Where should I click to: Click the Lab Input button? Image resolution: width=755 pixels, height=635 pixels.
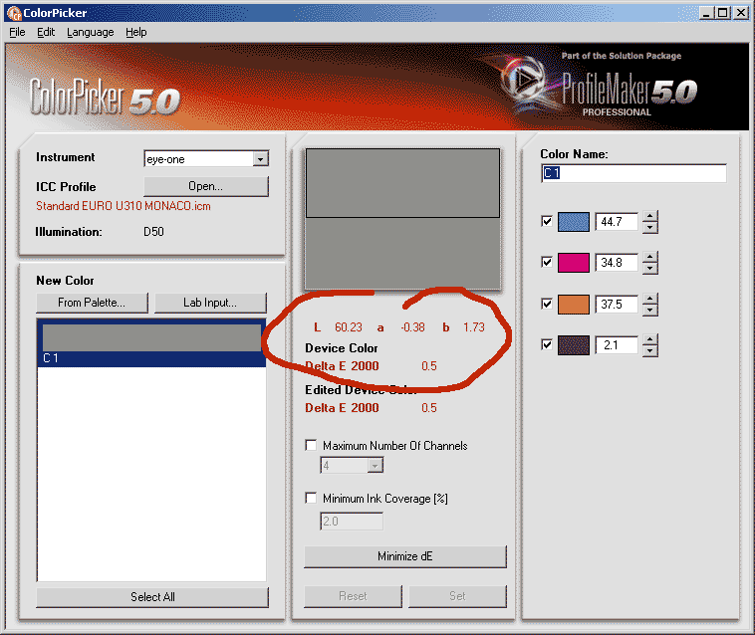point(210,303)
